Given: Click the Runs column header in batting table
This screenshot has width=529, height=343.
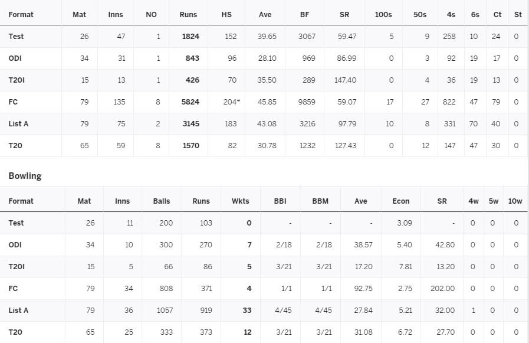Looking at the screenshot, I should pyautogui.click(x=188, y=15).
